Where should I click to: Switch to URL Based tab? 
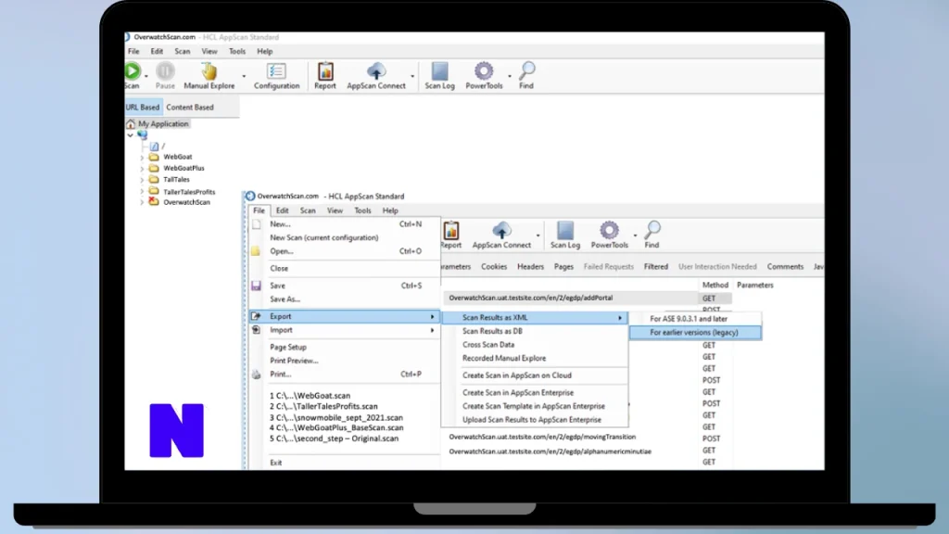click(x=142, y=108)
